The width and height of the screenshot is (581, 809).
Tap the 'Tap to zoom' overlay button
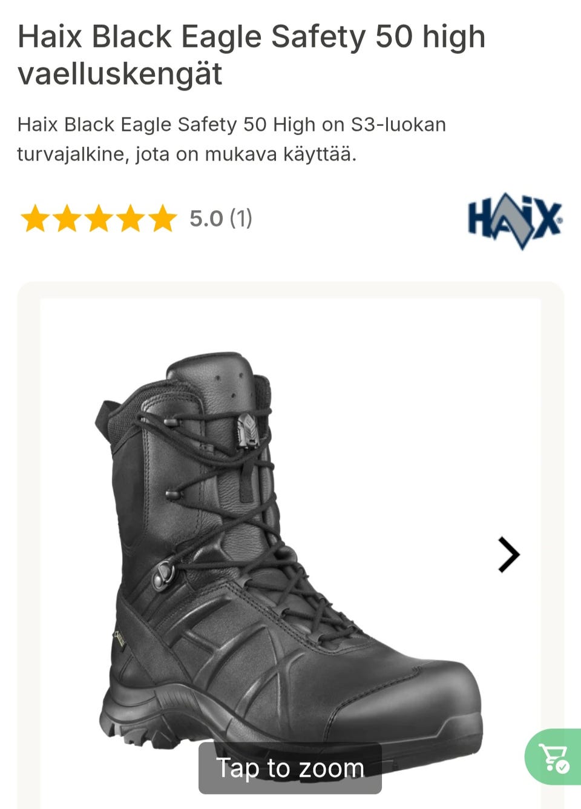pos(290,768)
